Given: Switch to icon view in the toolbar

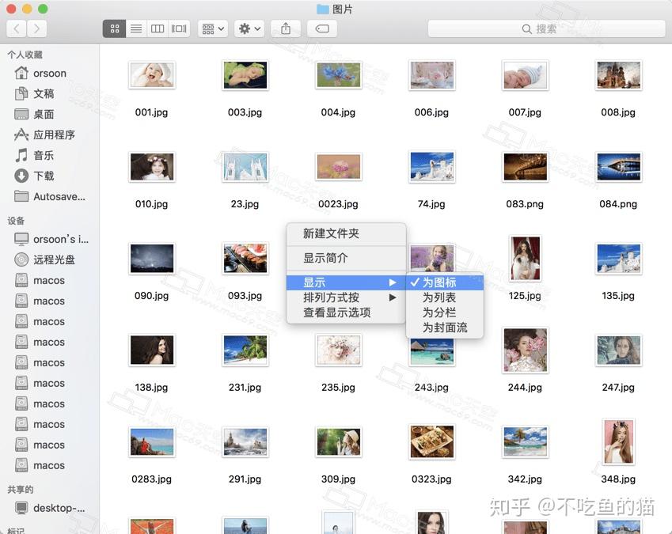Looking at the screenshot, I should pos(114,28).
